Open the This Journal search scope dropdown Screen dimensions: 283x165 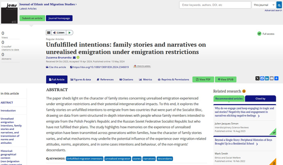[264, 5]
